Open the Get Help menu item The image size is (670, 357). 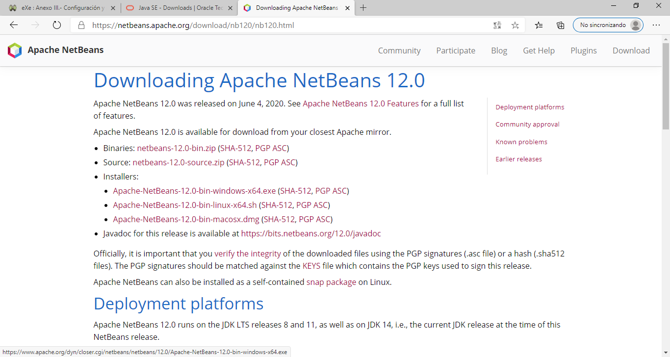click(x=539, y=51)
